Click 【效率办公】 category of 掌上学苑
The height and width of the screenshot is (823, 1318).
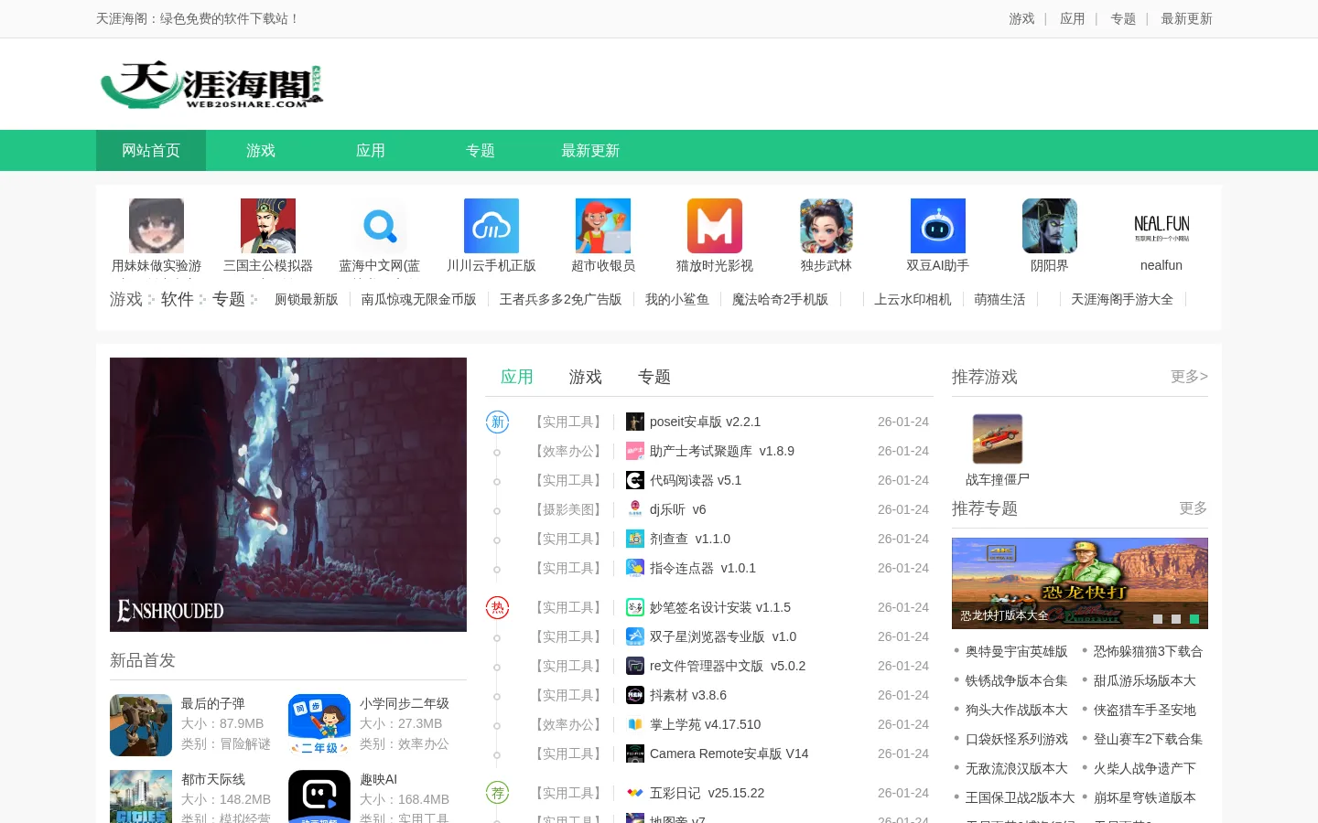(x=568, y=724)
